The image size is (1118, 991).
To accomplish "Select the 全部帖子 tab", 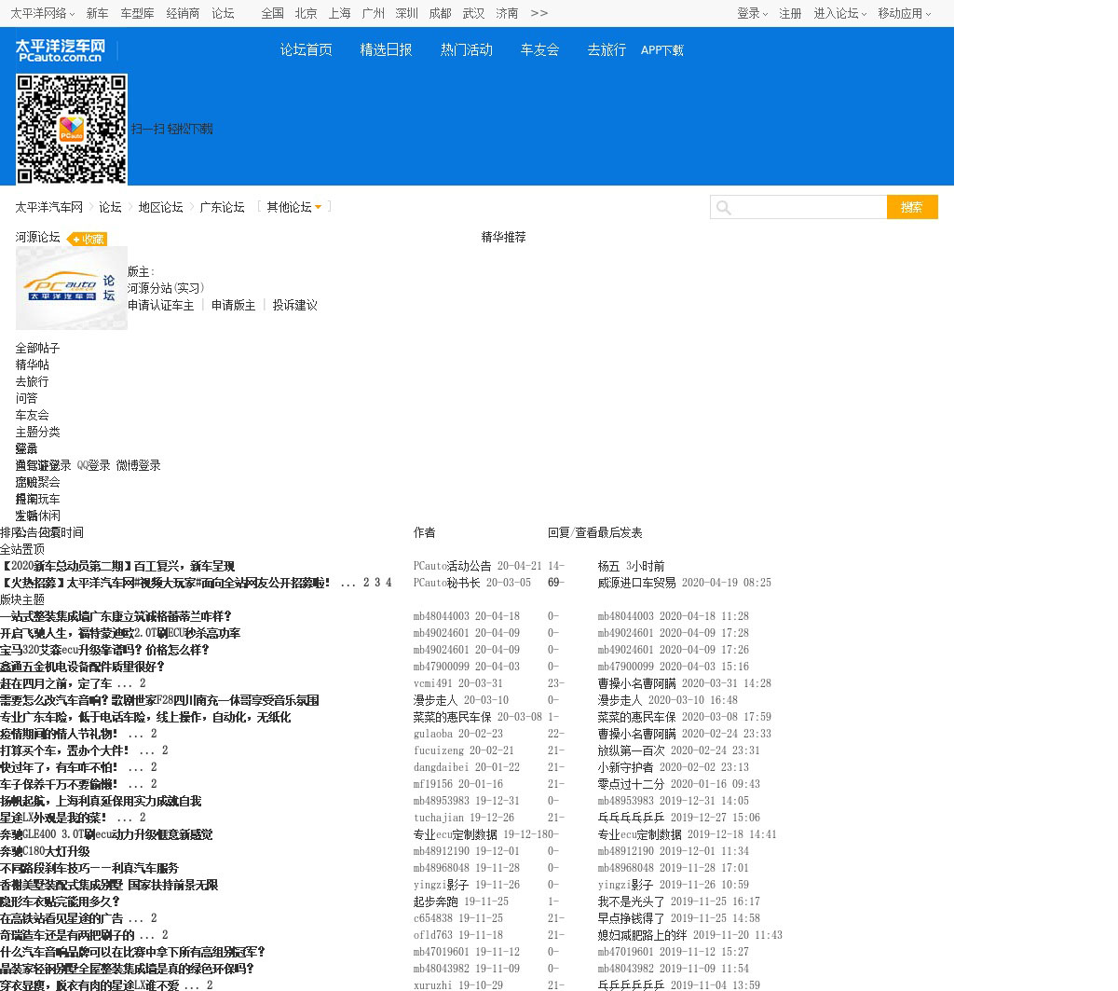I will click(37, 348).
